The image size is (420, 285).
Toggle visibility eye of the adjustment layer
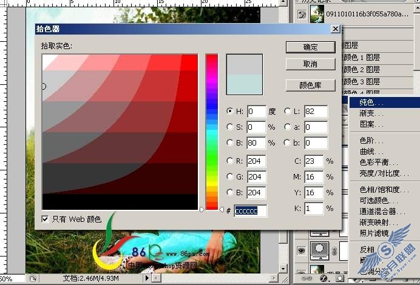(x=301, y=251)
